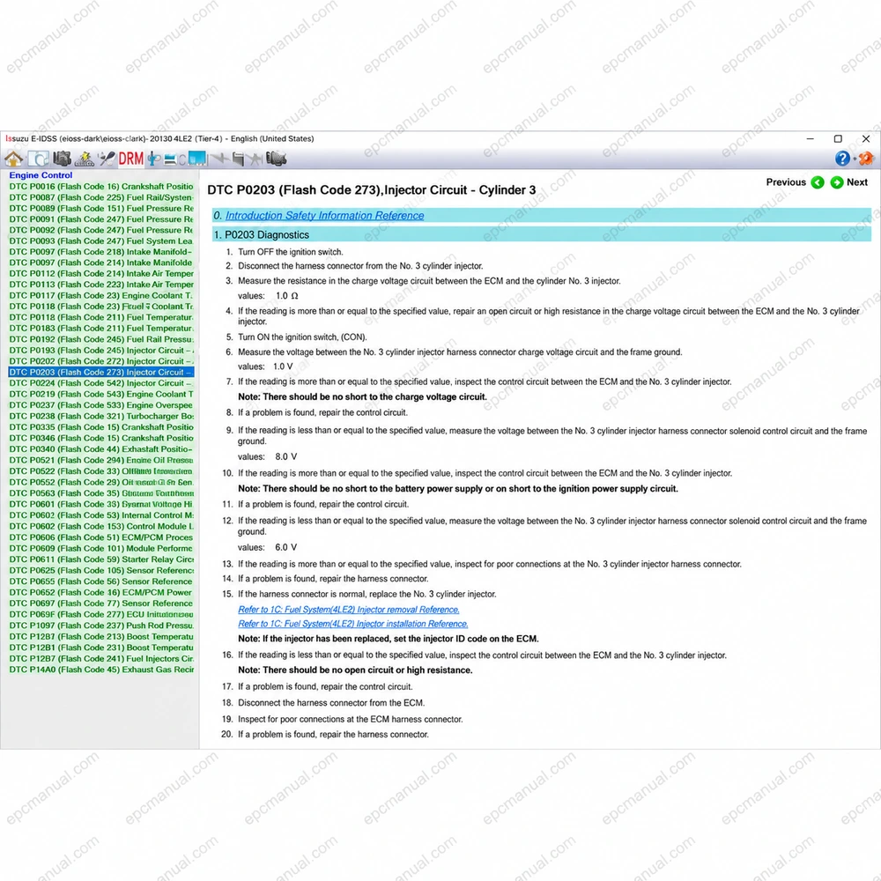Select DTC P0340 Flash Code 44 entry
This screenshot has height=881, width=881.
101,449
